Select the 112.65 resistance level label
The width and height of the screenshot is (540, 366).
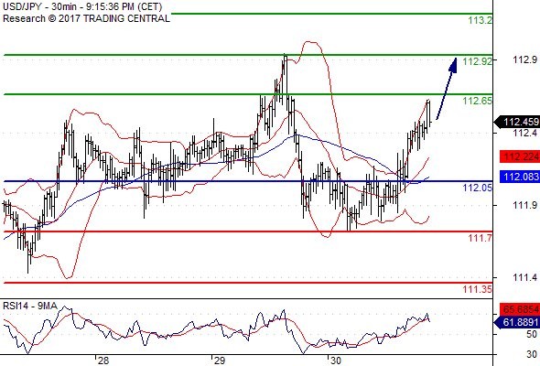point(478,101)
